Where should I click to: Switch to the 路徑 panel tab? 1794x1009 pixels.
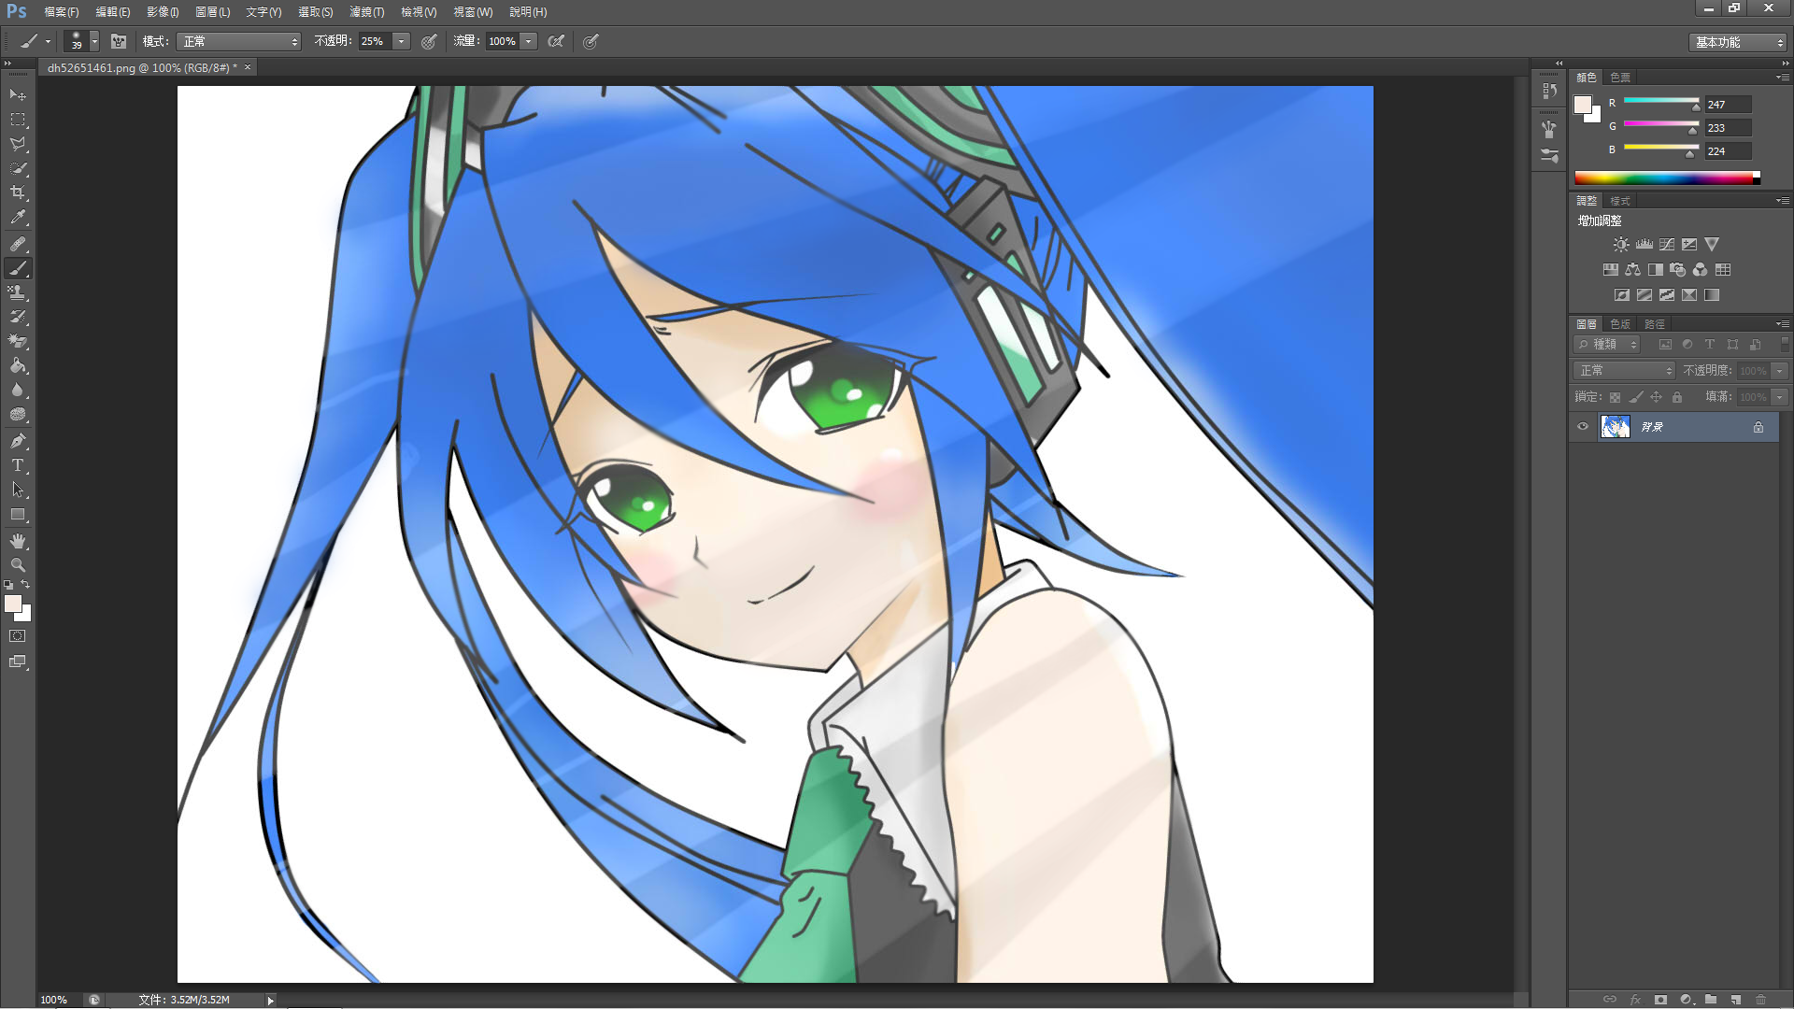[x=1654, y=324]
